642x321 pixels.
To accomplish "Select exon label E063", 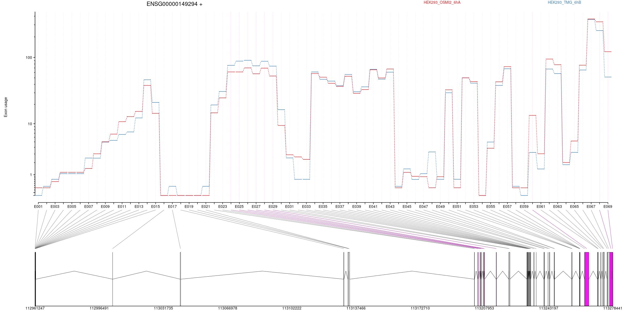I will 557,207.
